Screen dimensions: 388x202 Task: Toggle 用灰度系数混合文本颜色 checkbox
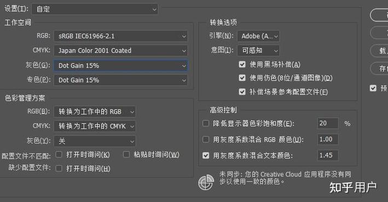(206, 156)
